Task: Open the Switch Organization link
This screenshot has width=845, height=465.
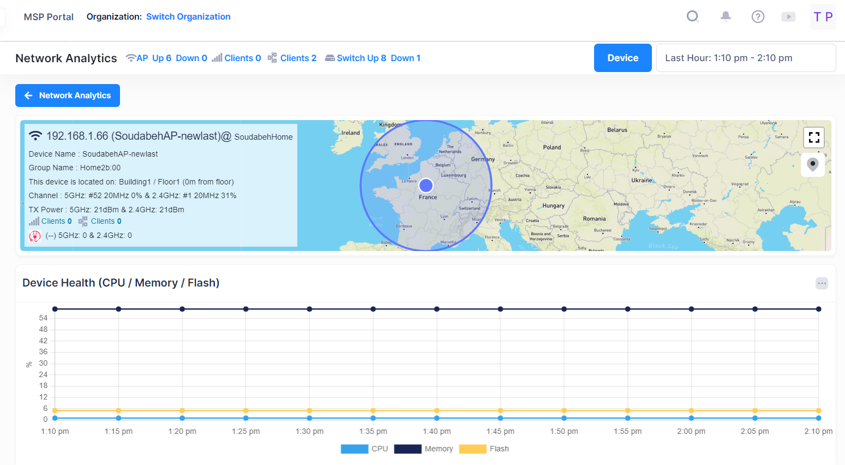Action: click(x=188, y=16)
